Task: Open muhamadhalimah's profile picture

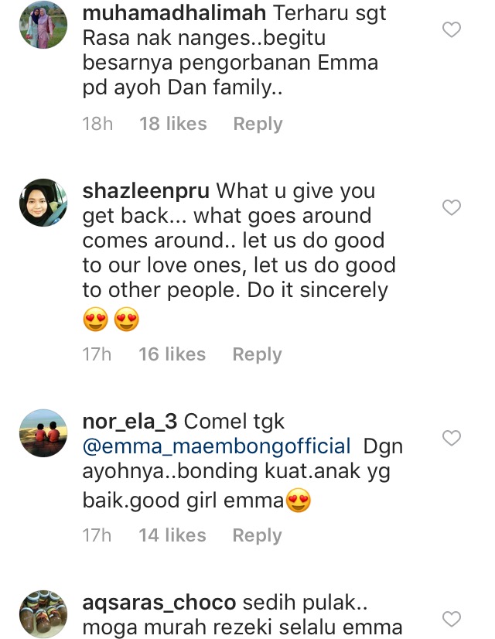Action: [43, 25]
